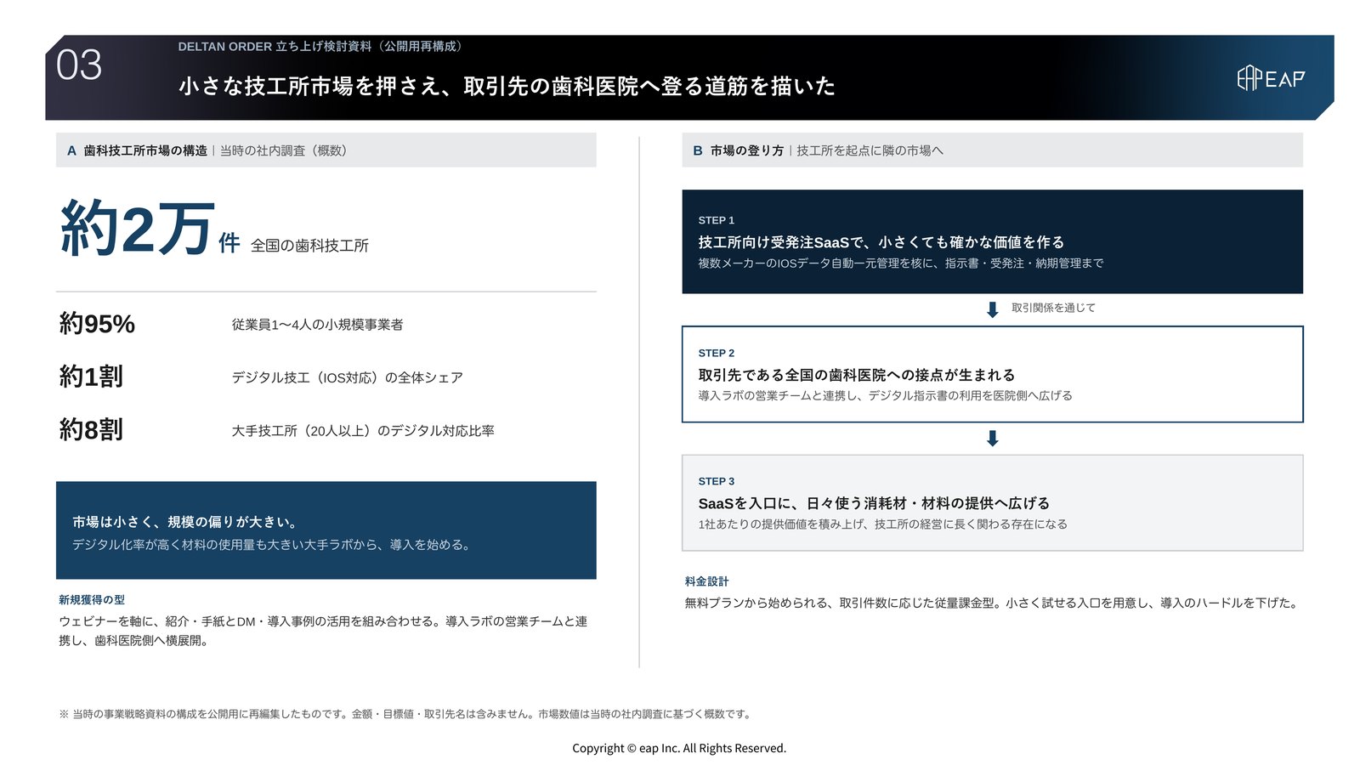Screen dimensions: 1360x765
Task: Click '導入ラボの営業チームと連携し' line
Action: click(x=885, y=396)
